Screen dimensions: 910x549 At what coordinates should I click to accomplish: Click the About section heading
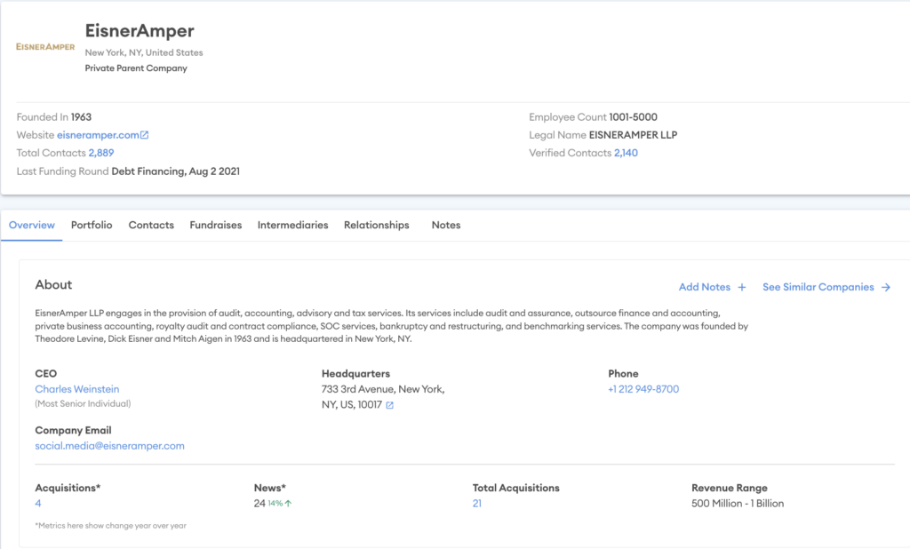(x=53, y=284)
